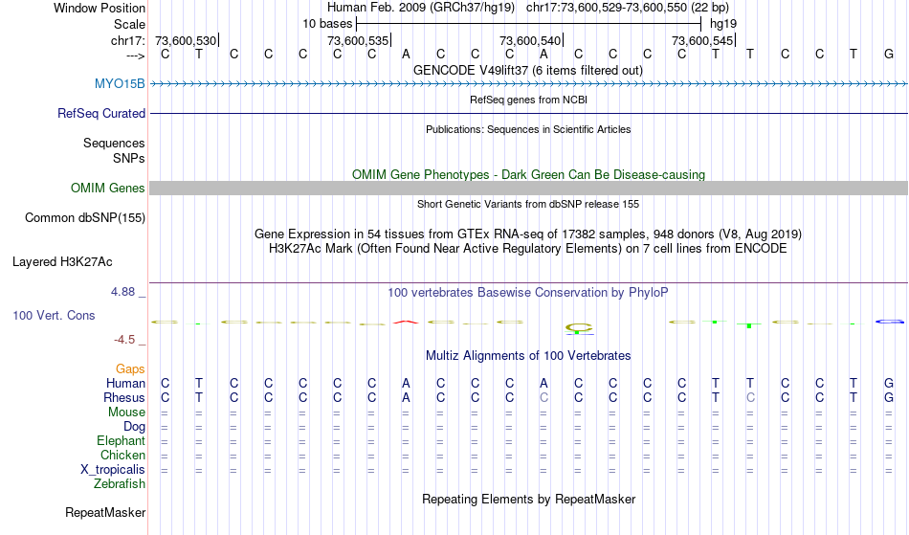This screenshot has height=535, width=909.
Task: Select the OMIM Genes track label
Action: click(108, 189)
